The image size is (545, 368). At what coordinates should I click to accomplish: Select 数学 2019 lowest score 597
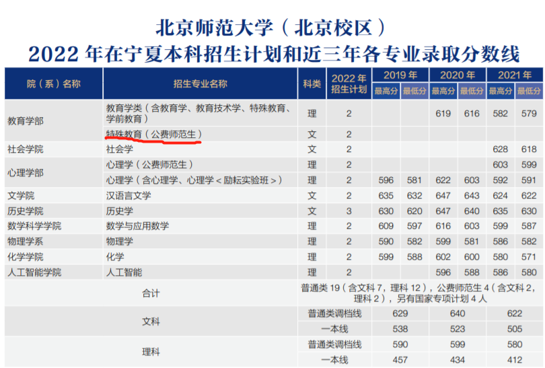(x=414, y=226)
